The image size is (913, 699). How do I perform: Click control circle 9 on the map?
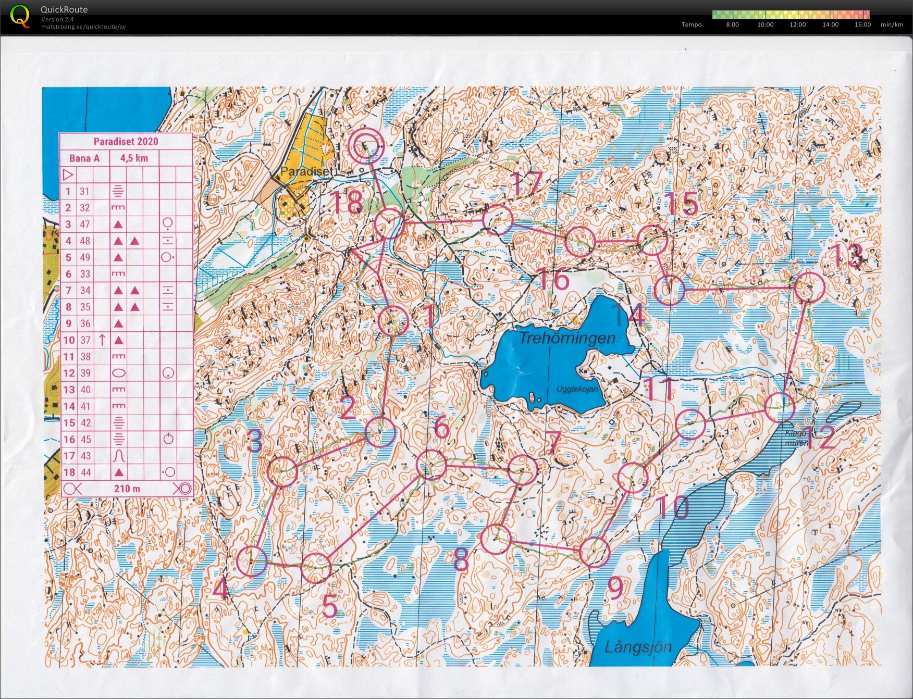[594, 552]
